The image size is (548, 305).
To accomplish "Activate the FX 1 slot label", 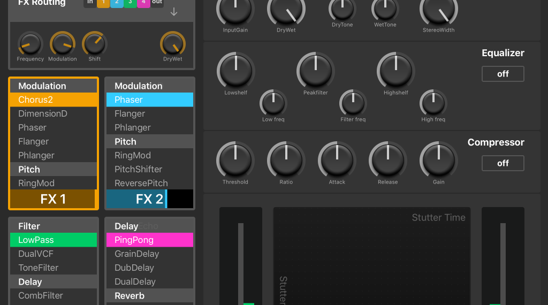I will (x=52, y=200).
